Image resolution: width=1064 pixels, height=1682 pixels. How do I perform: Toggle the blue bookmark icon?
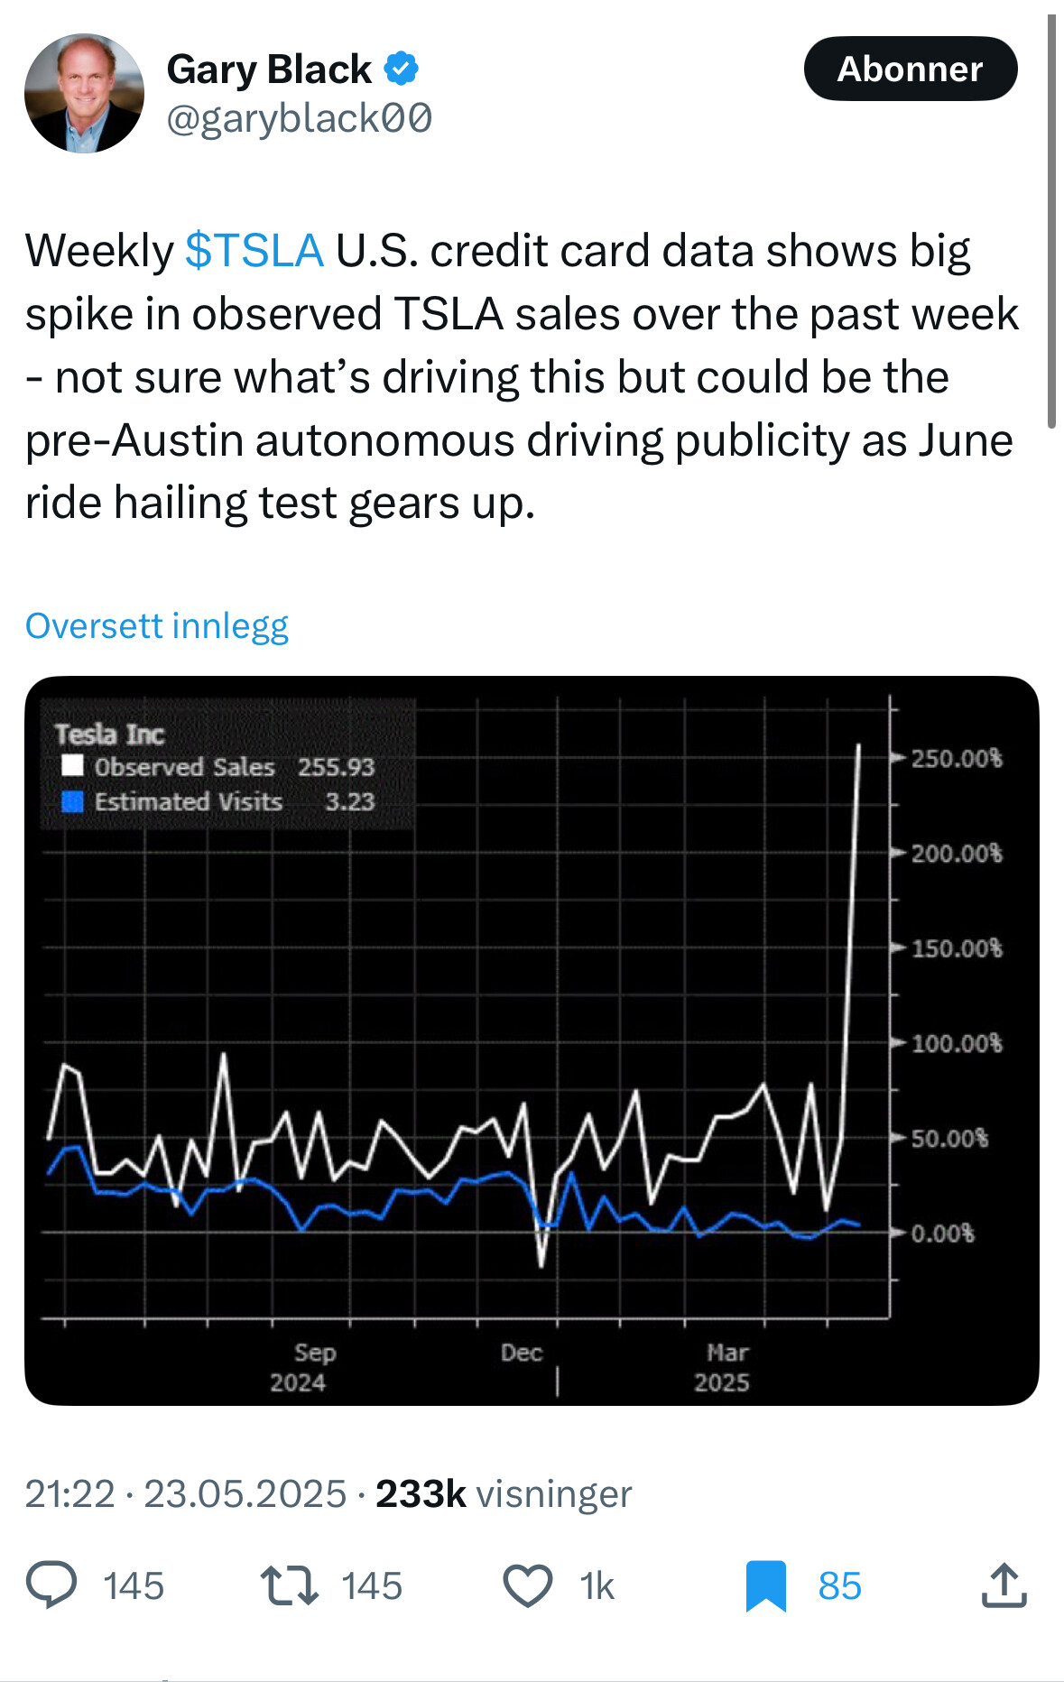tap(766, 1586)
